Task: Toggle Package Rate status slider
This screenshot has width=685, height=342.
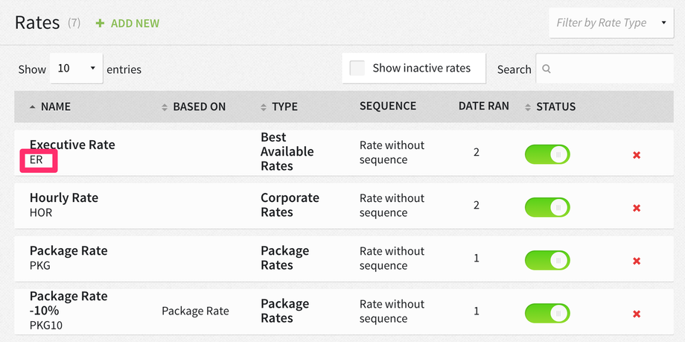Action: point(547,260)
